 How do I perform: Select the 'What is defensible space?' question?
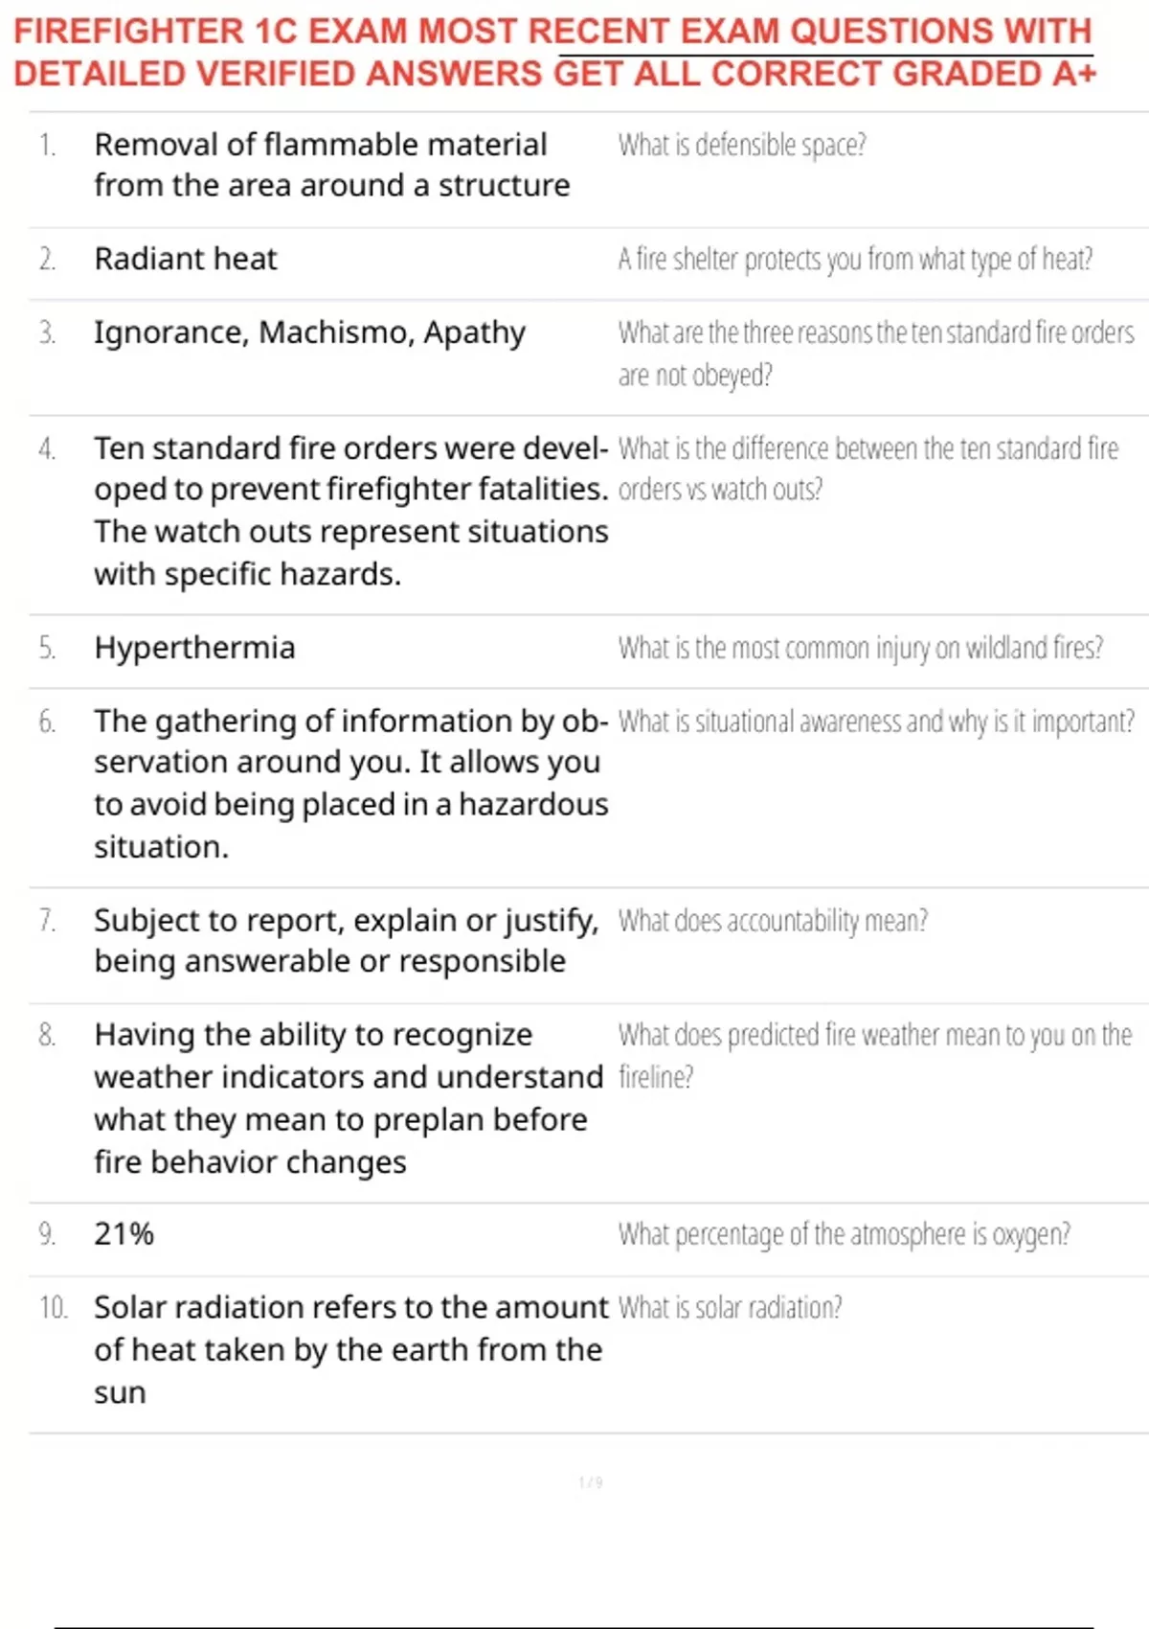(742, 145)
